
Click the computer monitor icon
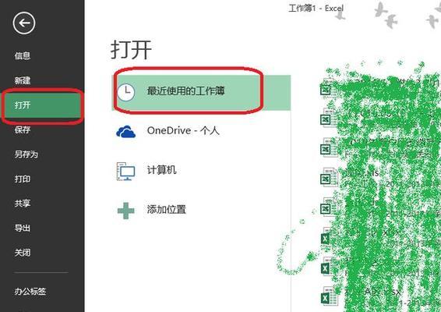pos(125,171)
